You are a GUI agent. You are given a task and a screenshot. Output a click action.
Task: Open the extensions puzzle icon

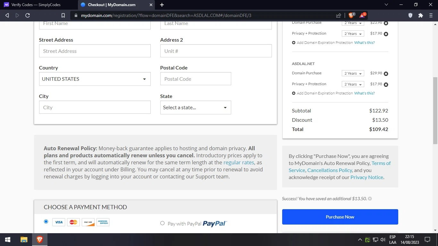tap(421, 15)
